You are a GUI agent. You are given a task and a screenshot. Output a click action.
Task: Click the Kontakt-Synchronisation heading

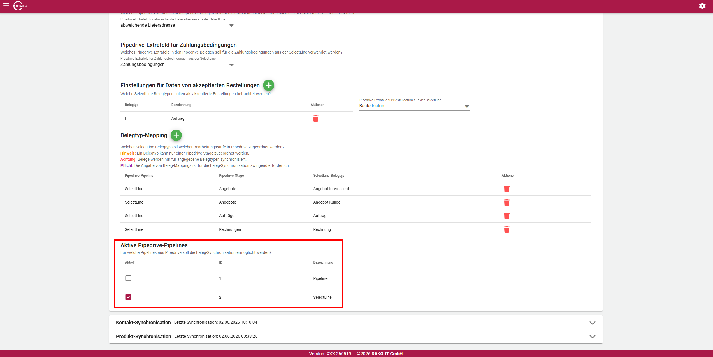click(143, 323)
